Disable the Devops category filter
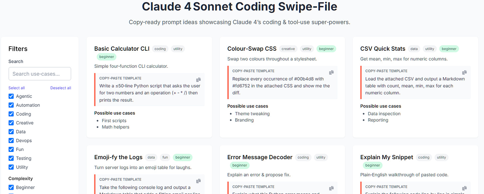The width and height of the screenshot is (484, 194). tap(11, 140)
